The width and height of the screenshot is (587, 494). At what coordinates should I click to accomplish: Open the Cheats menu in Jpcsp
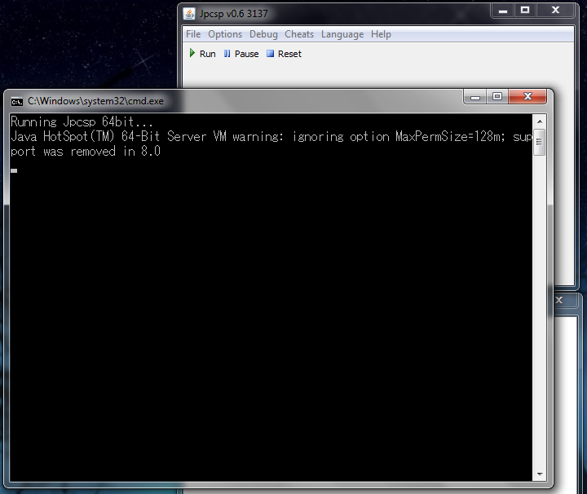(x=299, y=34)
